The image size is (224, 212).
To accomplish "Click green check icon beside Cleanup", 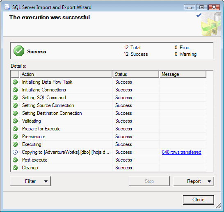I will [x=15, y=168].
